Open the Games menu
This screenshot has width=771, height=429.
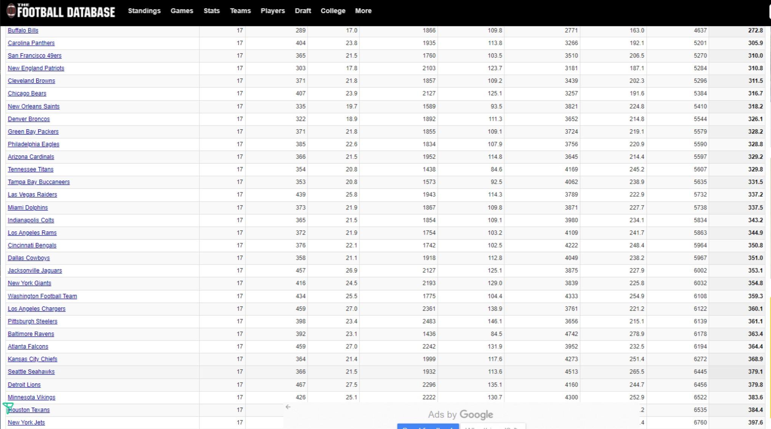182,11
